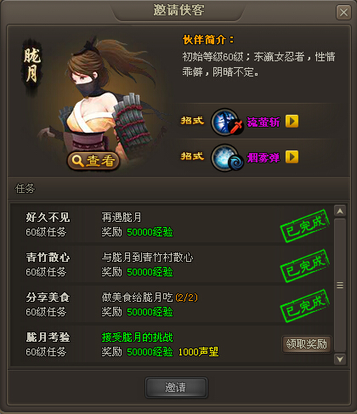
Task: Select the 分享美食 task row
Action: pos(173,304)
